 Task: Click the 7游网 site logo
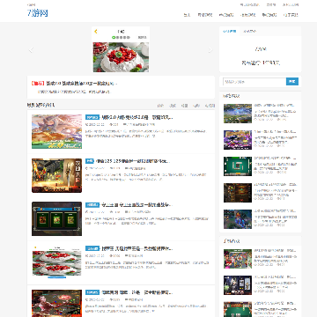[x=38, y=13]
